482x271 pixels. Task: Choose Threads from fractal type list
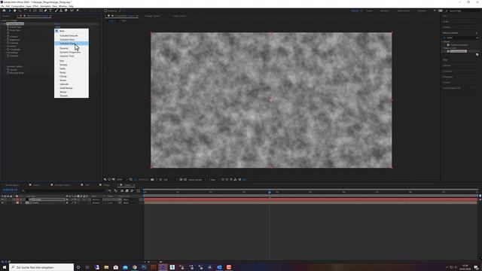[63, 96]
